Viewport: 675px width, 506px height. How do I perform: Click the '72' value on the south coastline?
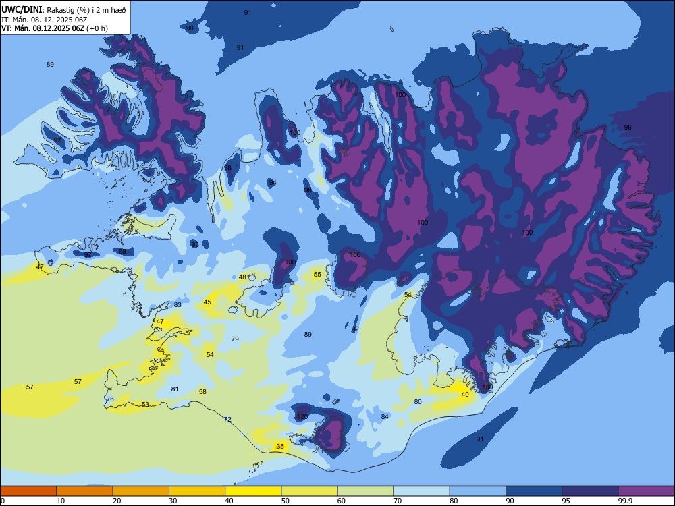pyautogui.click(x=227, y=419)
